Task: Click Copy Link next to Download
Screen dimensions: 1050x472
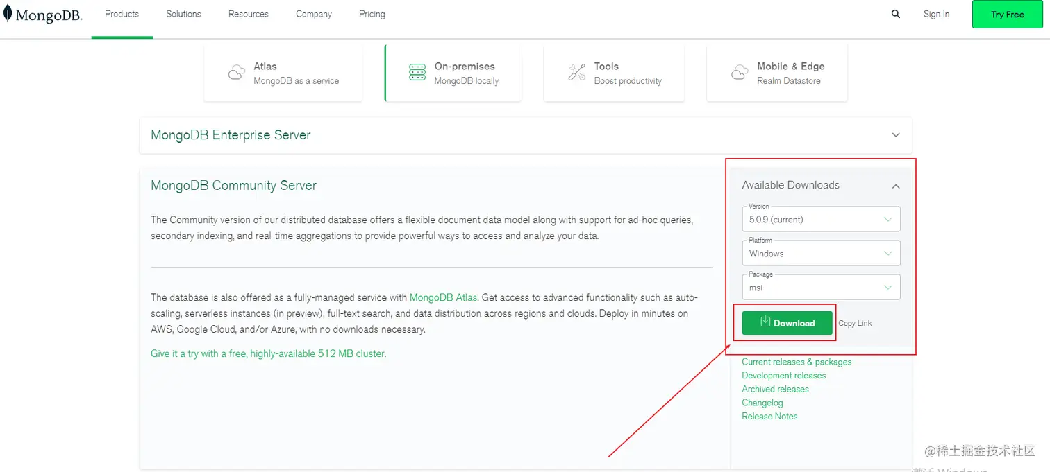Action: 855,323
